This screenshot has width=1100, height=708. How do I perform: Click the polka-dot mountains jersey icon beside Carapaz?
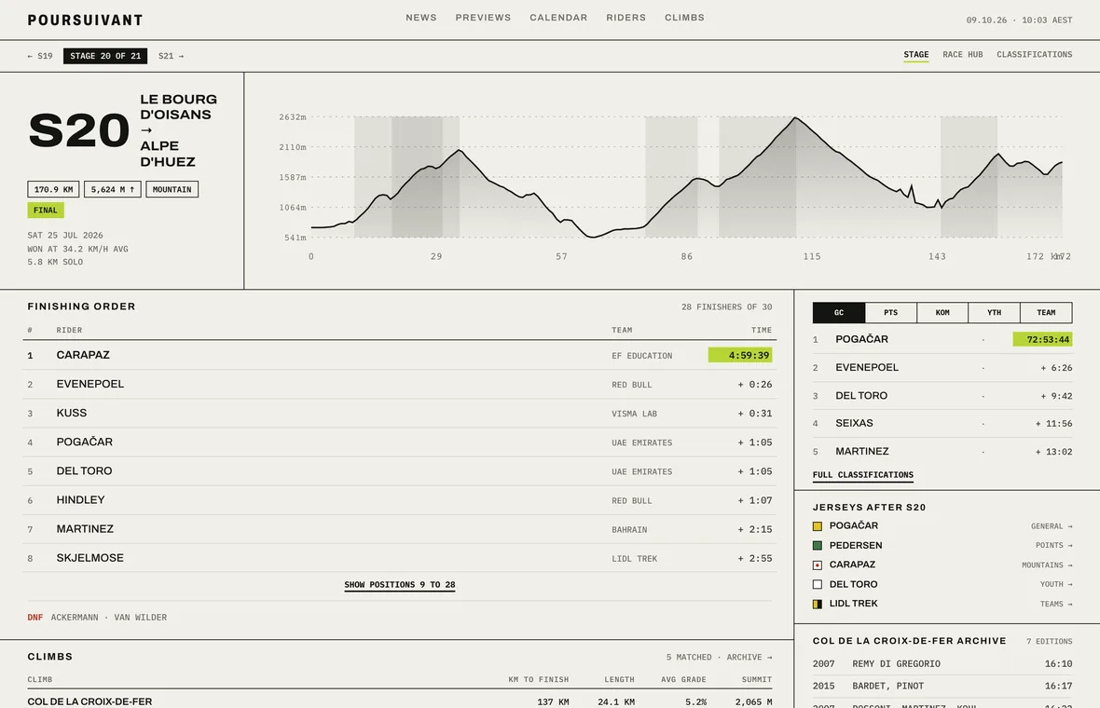click(818, 565)
